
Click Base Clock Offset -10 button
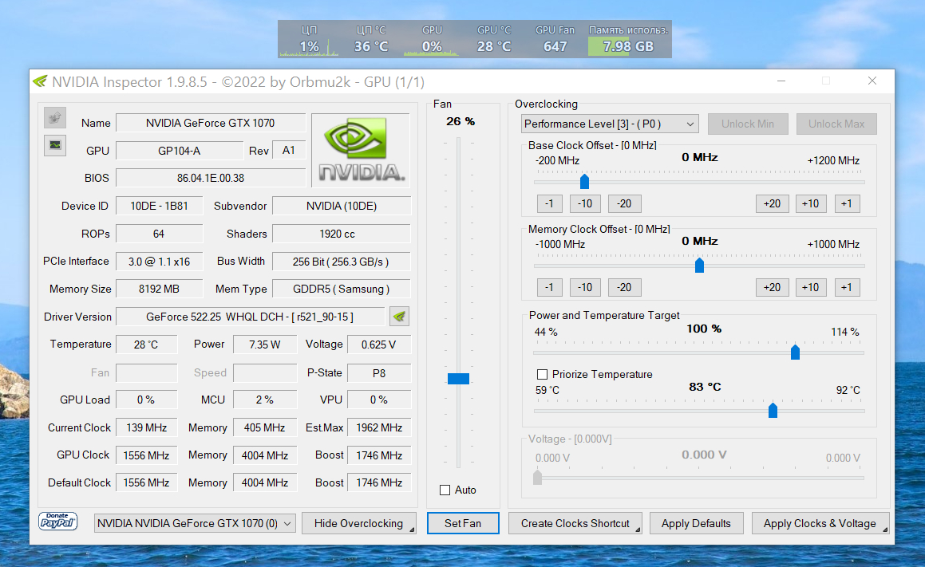(x=585, y=203)
